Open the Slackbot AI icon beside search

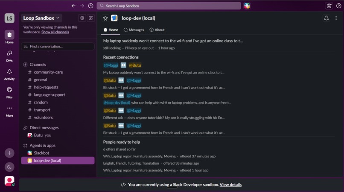247,6
